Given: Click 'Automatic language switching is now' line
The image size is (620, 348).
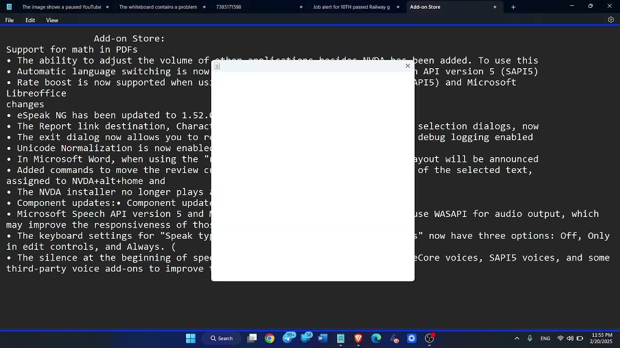Looking at the screenshot, I should [109, 72].
